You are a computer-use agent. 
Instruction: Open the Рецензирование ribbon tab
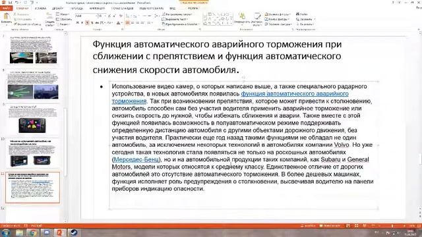pyautogui.click(x=151, y=9)
